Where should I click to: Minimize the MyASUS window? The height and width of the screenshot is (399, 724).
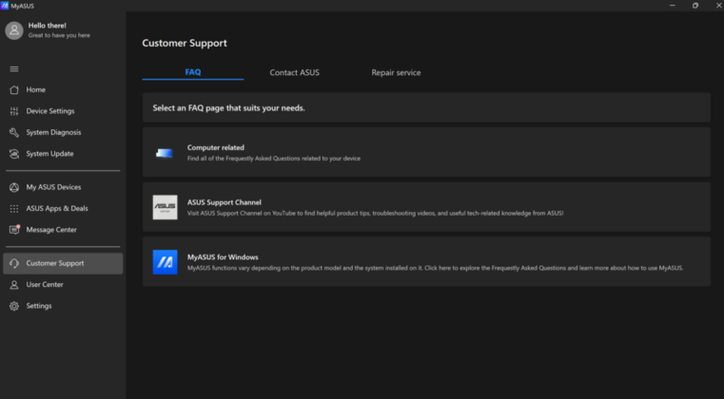pos(673,6)
